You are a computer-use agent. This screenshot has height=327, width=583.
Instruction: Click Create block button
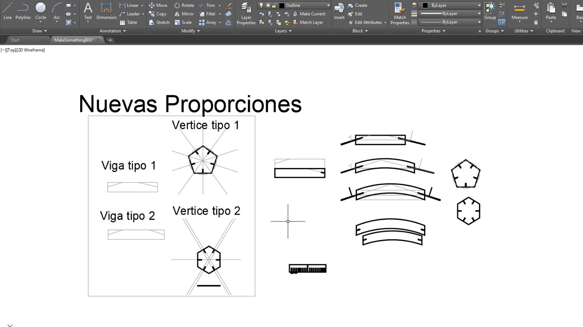coord(358,6)
